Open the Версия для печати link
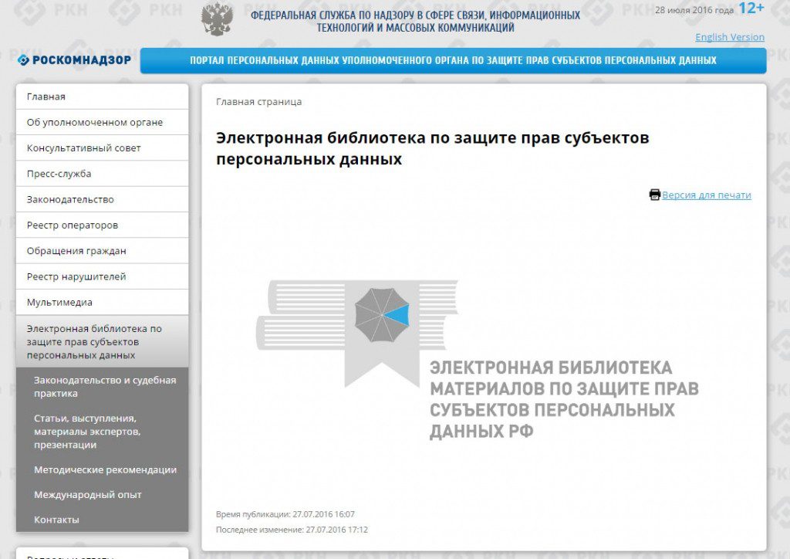The height and width of the screenshot is (559, 790). [x=706, y=195]
